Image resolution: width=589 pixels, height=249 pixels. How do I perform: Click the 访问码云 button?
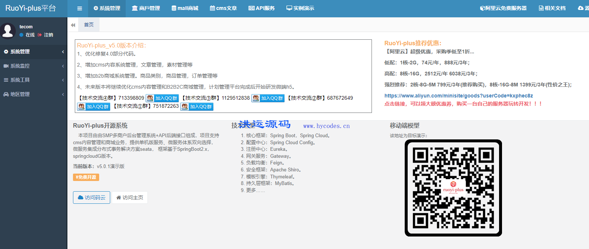[91, 198]
